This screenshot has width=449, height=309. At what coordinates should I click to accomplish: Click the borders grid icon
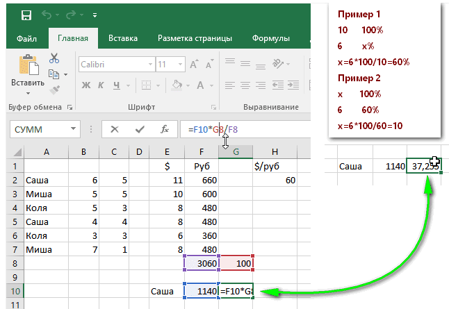[146, 85]
